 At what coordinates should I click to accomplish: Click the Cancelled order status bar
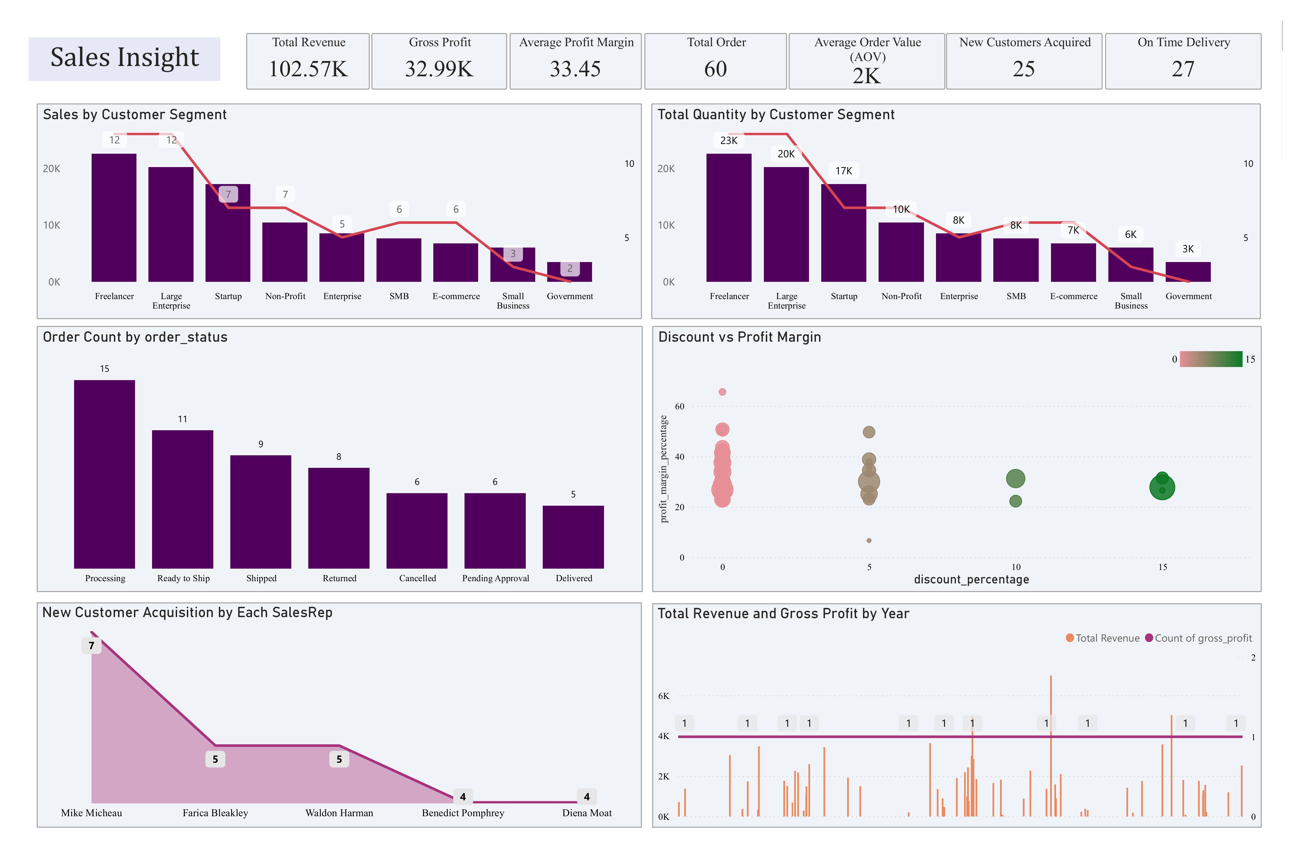click(417, 530)
